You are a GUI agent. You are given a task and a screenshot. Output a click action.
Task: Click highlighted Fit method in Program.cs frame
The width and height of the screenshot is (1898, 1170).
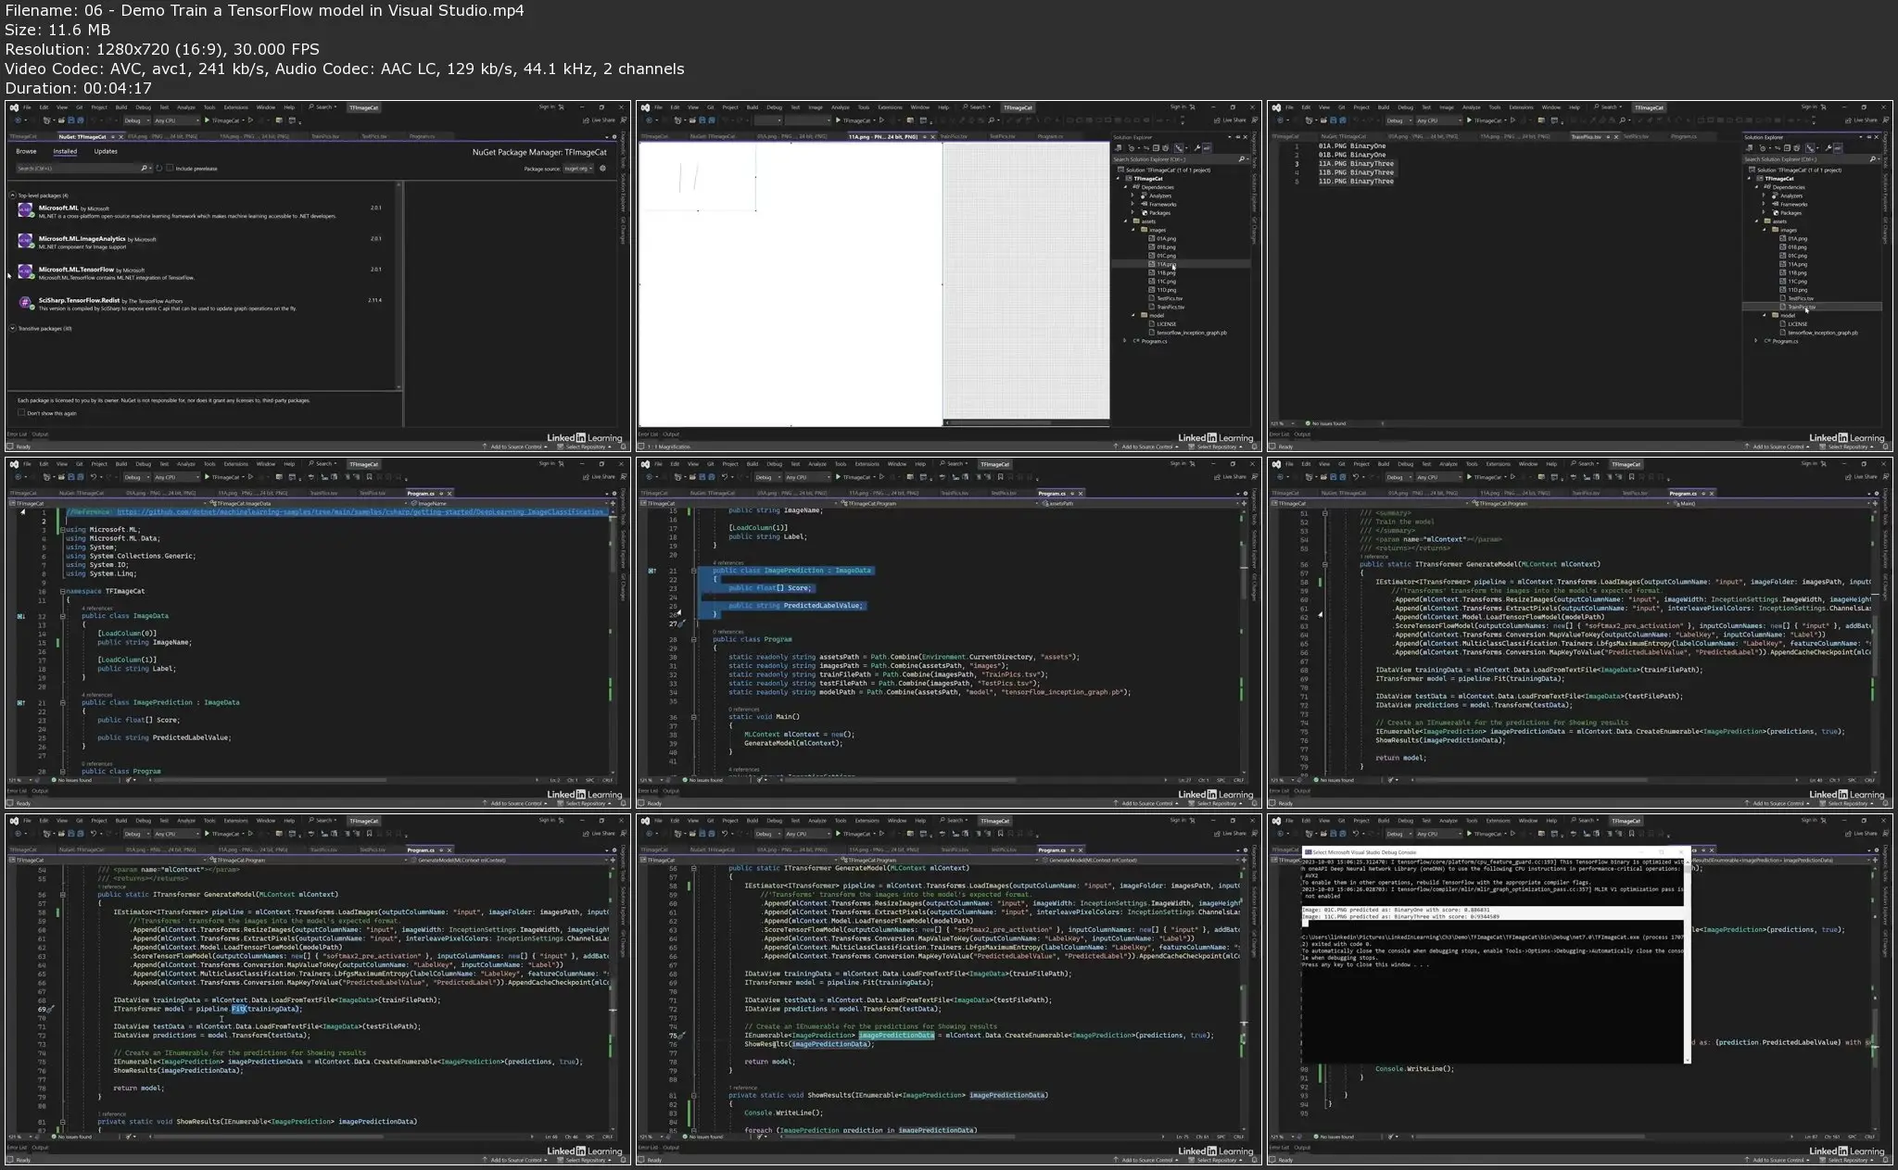[x=238, y=1009]
